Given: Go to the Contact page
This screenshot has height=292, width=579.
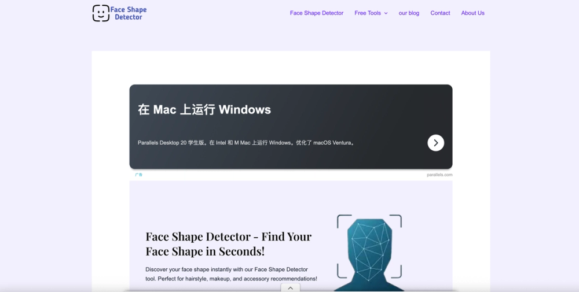Looking at the screenshot, I should (440, 13).
